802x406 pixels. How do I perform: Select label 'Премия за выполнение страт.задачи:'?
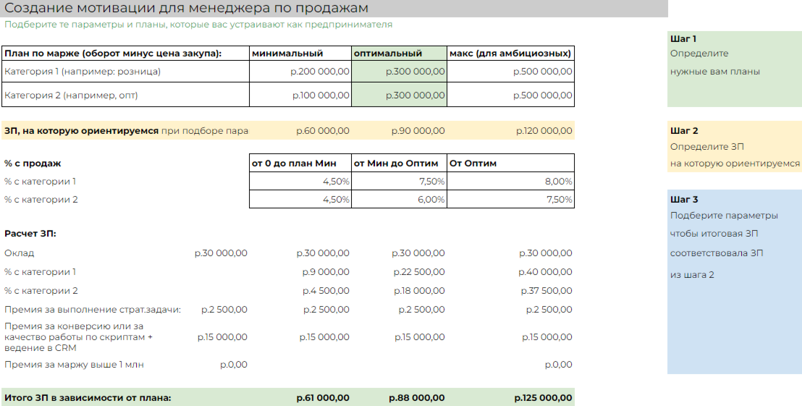tap(93, 310)
